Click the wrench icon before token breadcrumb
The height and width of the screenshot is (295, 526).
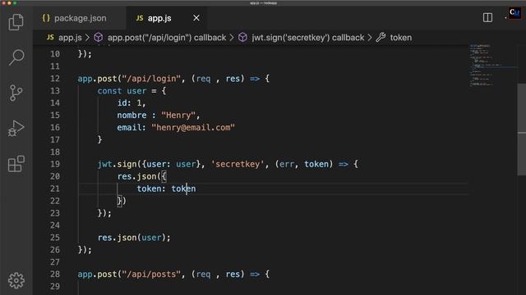point(381,37)
